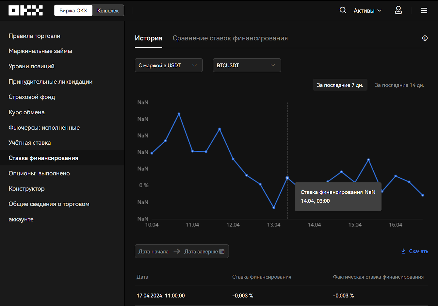Select the За последние 7 дн. range
This screenshot has height=306, width=438.
(x=340, y=85)
